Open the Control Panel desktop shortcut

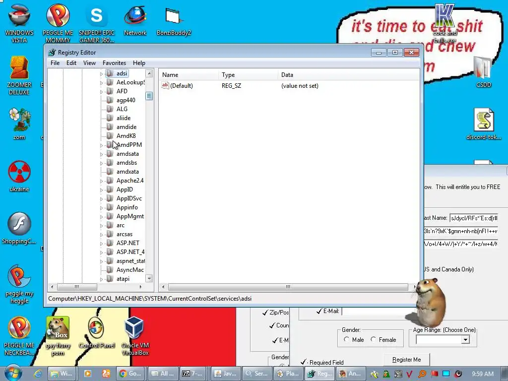[97, 333]
